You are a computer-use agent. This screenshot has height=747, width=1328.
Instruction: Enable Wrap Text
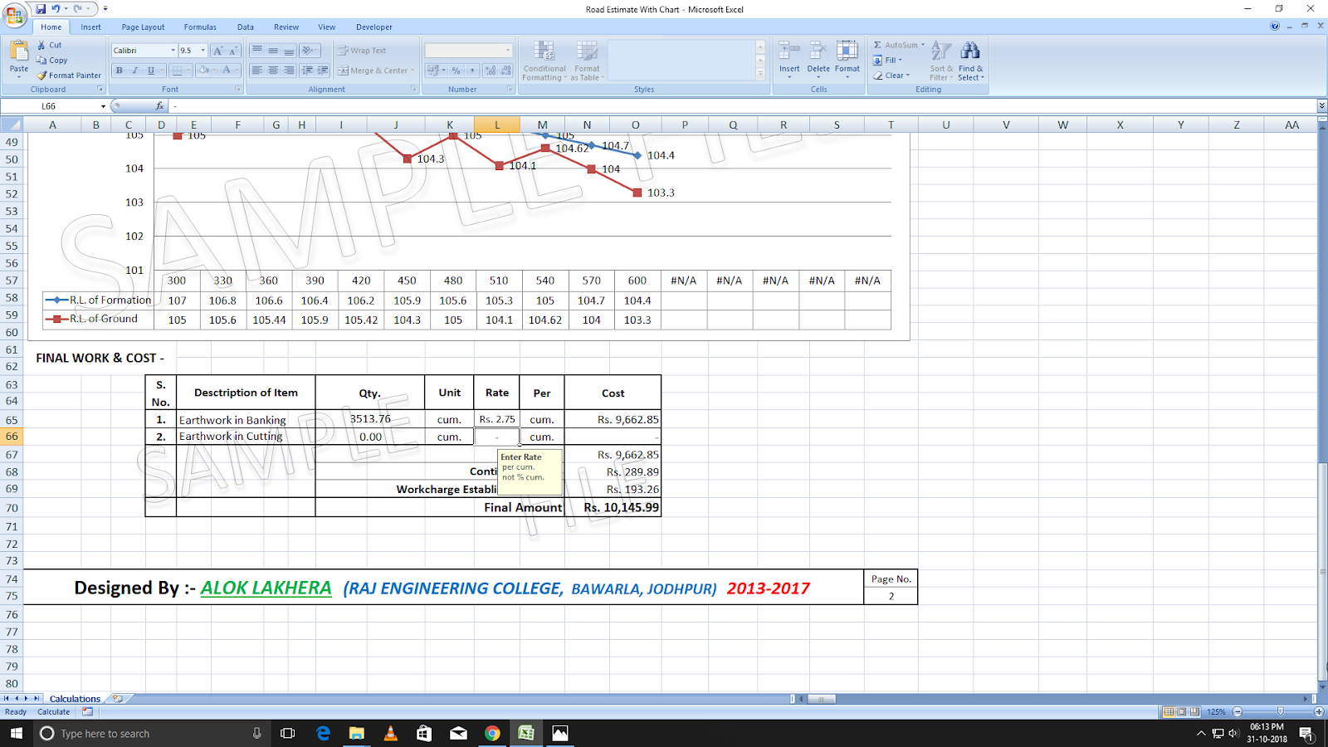(x=365, y=50)
